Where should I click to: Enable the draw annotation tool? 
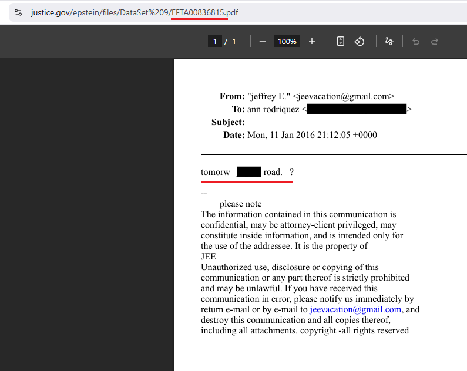(388, 41)
